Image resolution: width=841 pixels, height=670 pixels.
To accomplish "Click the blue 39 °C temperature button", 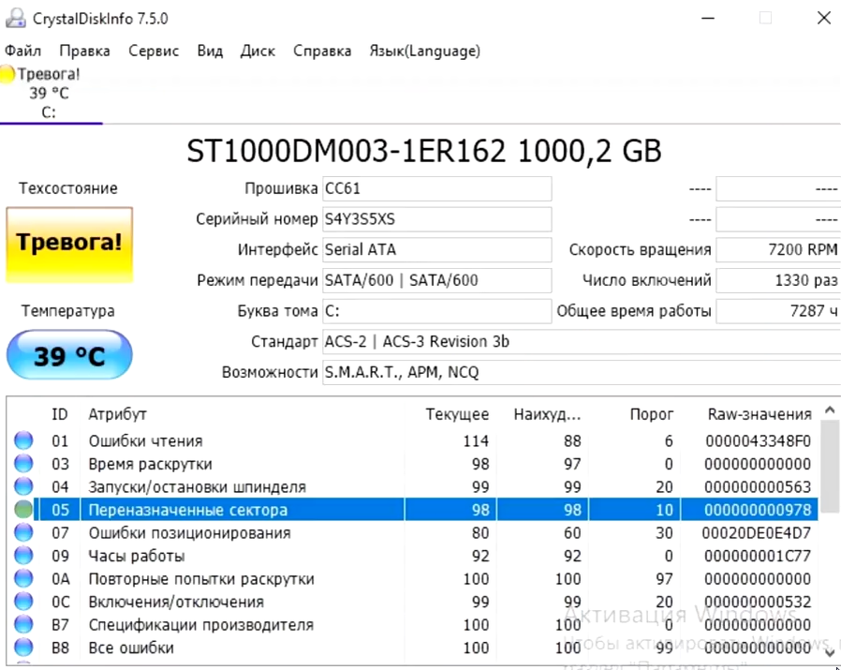I will pos(69,355).
